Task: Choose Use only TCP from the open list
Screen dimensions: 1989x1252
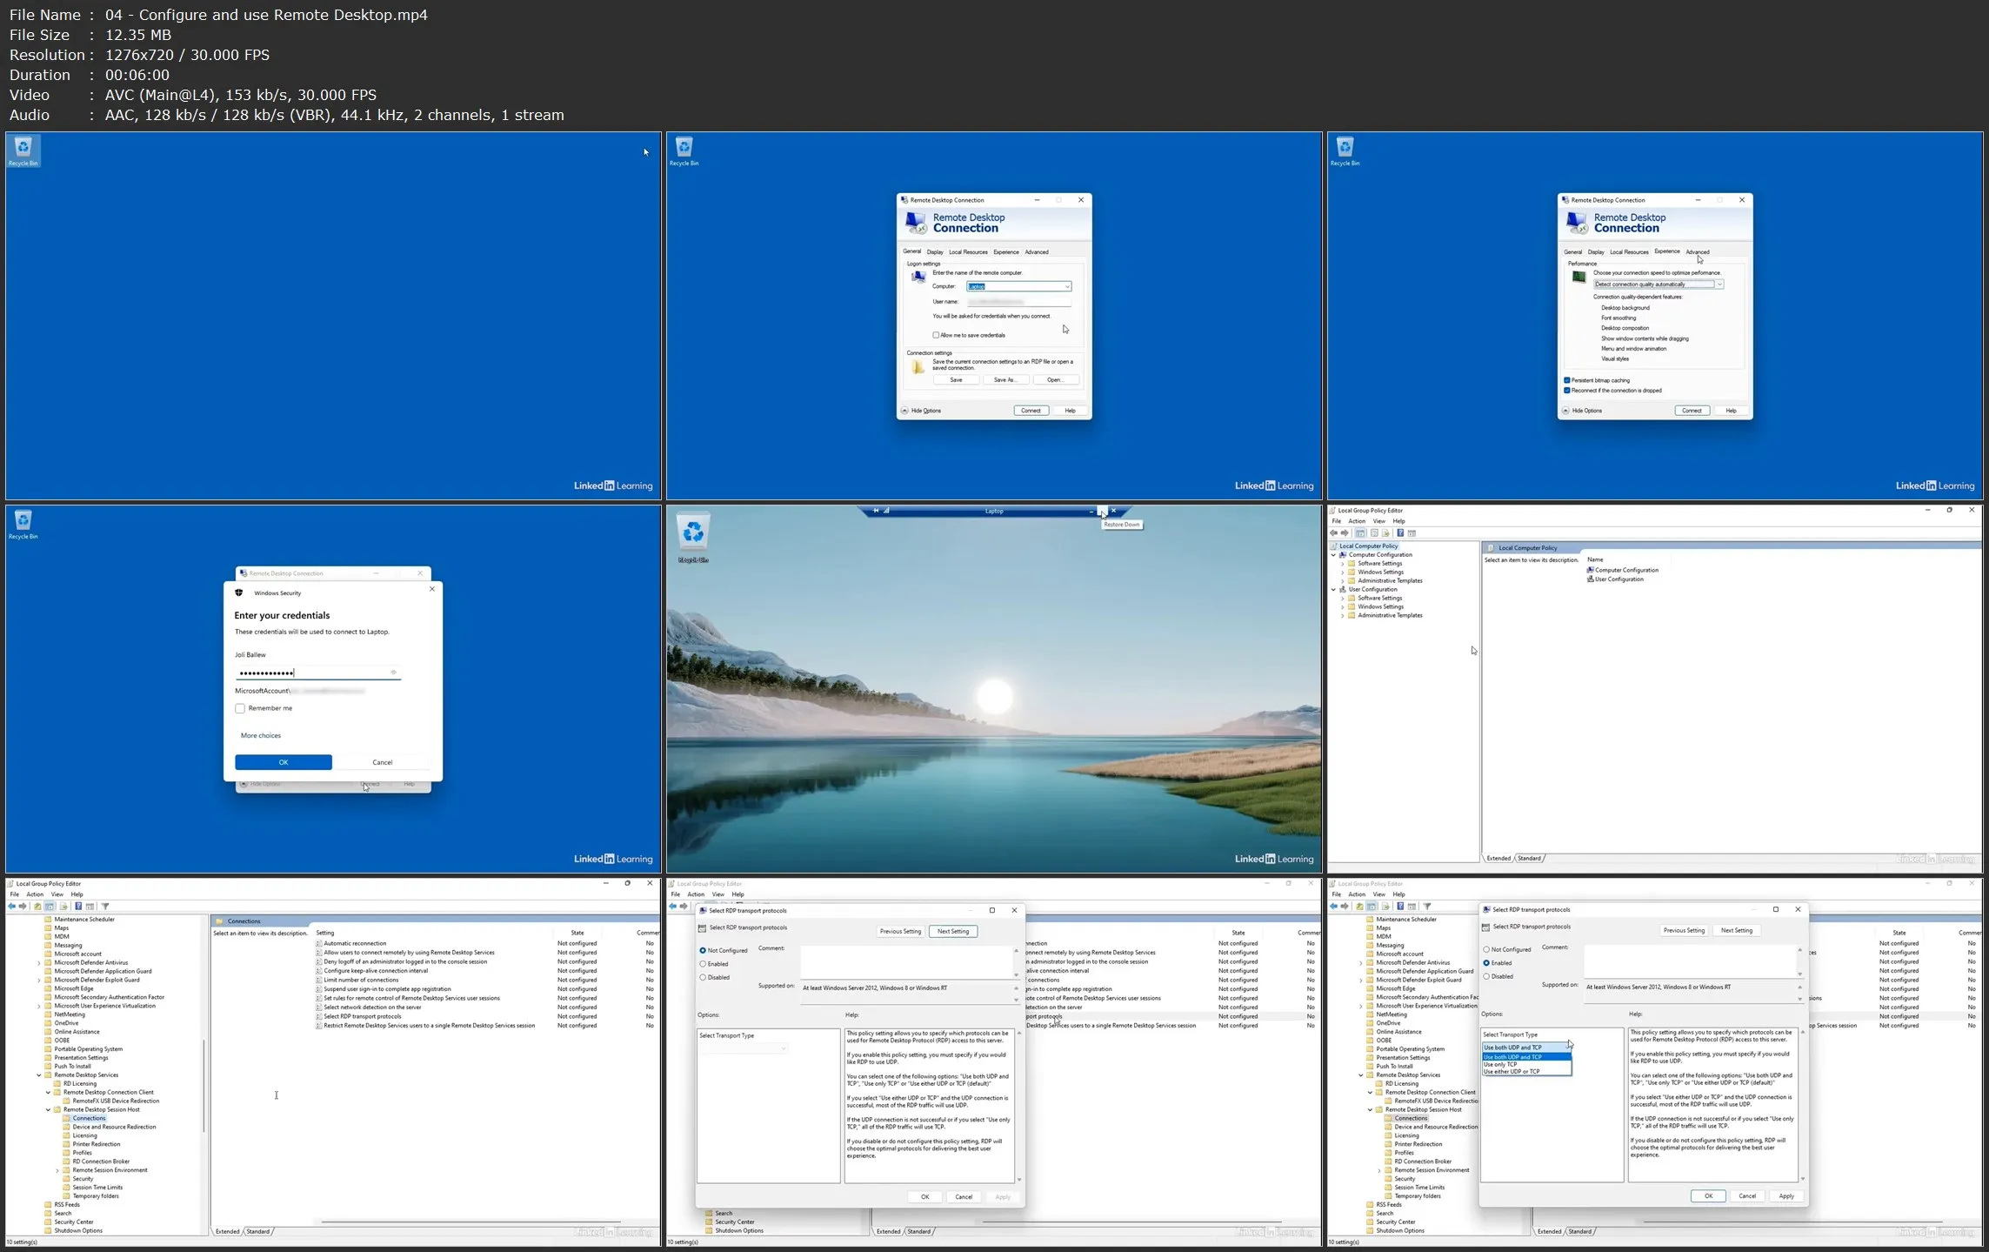Action: pos(1500,1064)
